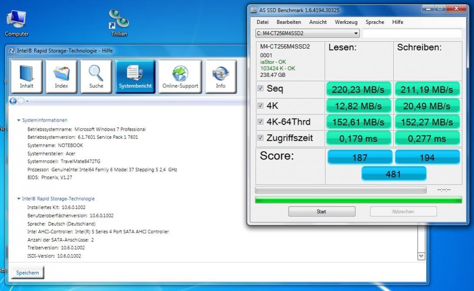
Task: Click the iaStor - OK driver status
Action: click(273, 62)
